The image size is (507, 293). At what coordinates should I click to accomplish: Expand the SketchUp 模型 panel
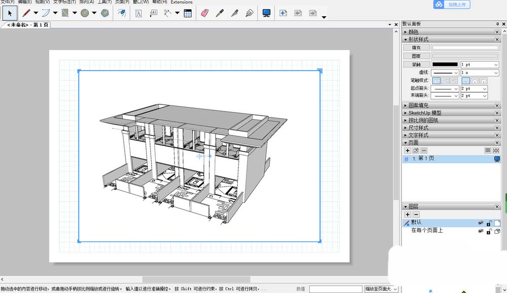pyautogui.click(x=424, y=113)
